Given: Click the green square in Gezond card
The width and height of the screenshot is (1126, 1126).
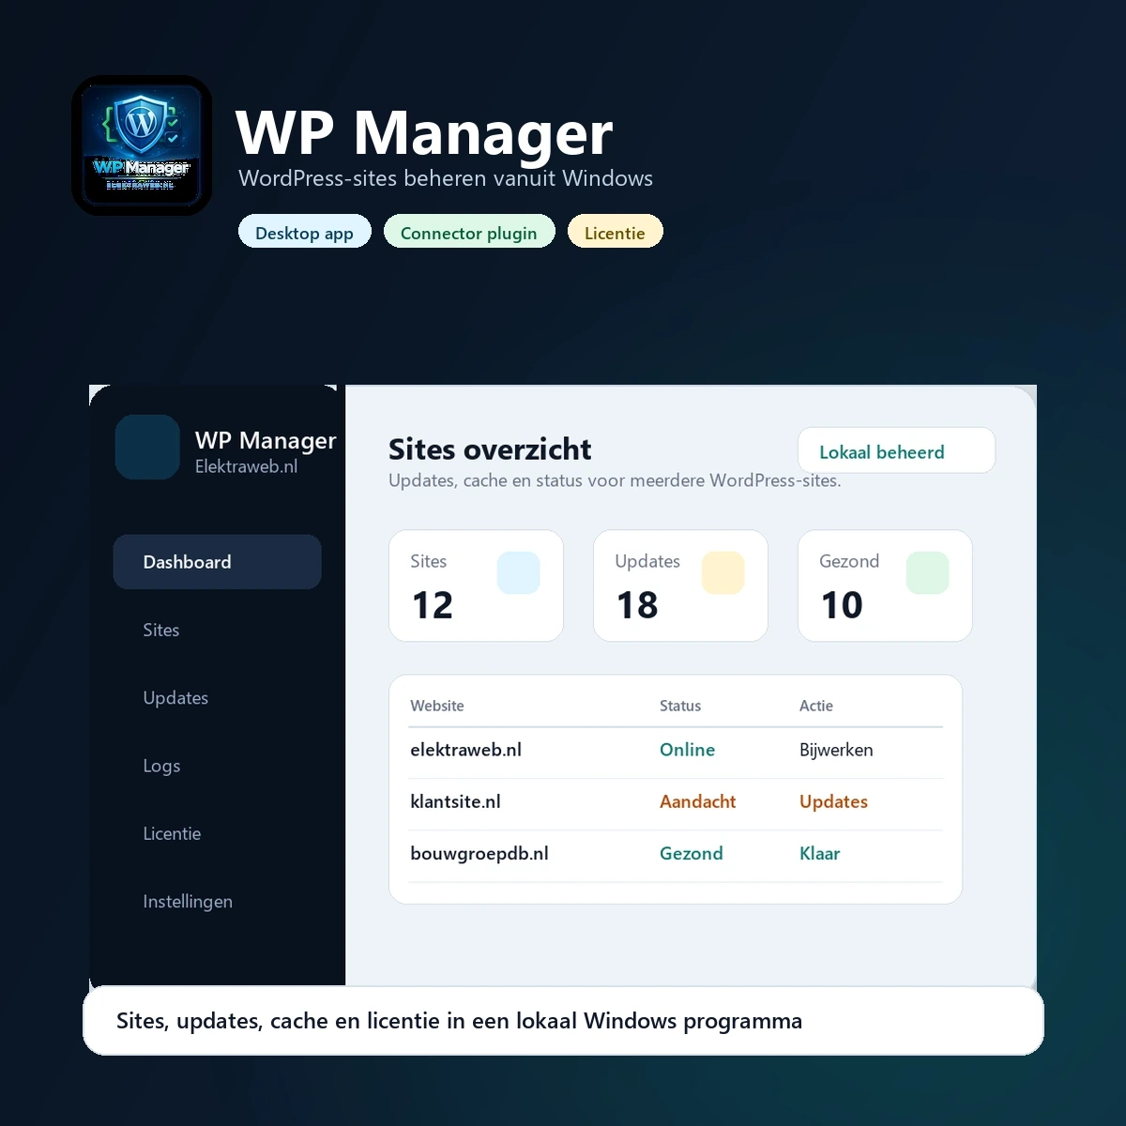Looking at the screenshot, I should click(927, 572).
